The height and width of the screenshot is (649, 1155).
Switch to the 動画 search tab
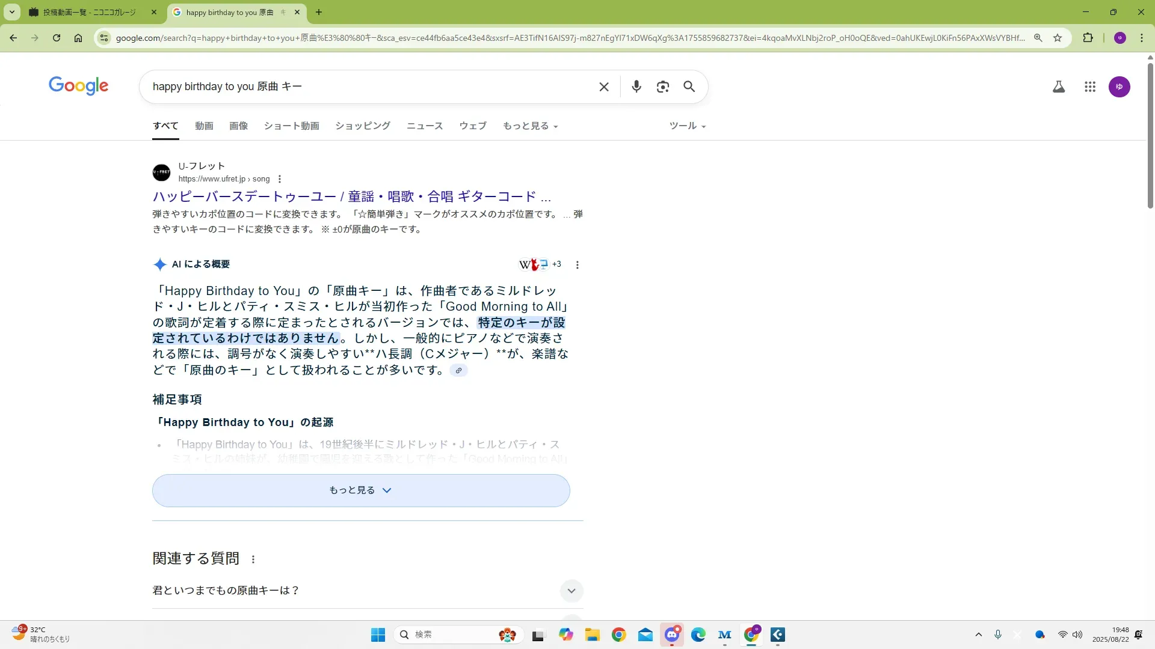coord(204,126)
